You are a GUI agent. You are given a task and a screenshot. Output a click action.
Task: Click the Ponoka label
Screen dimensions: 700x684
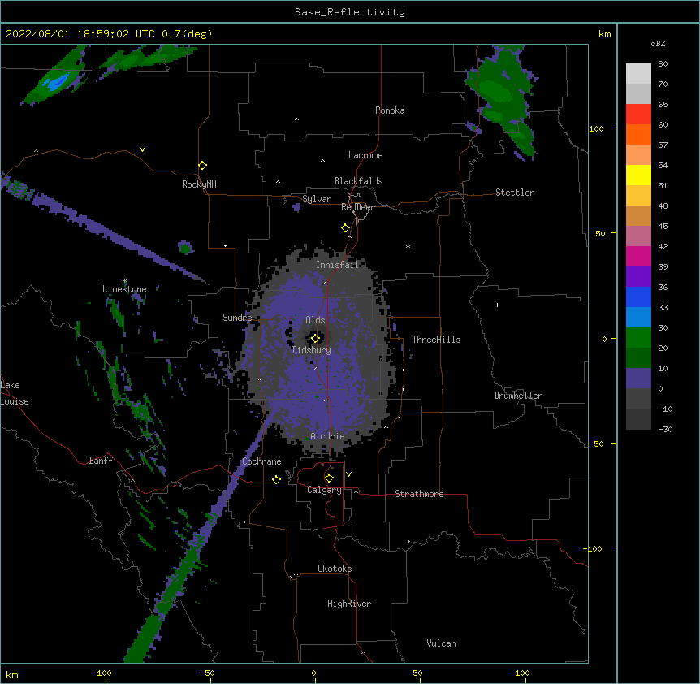click(x=390, y=110)
